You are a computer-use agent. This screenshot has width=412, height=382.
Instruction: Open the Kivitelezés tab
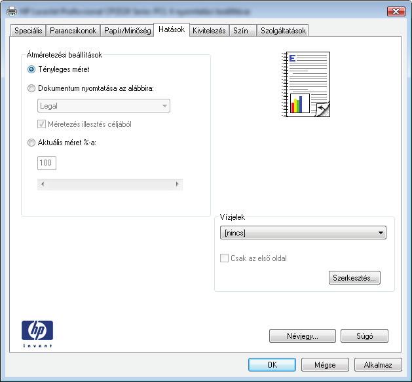click(209, 31)
